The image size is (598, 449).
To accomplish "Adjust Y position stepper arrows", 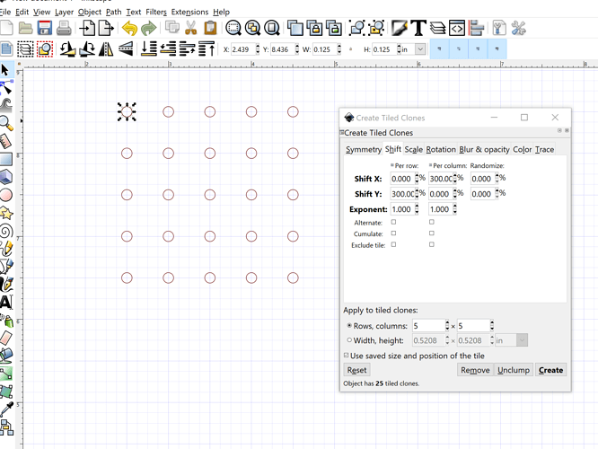I will (296, 49).
